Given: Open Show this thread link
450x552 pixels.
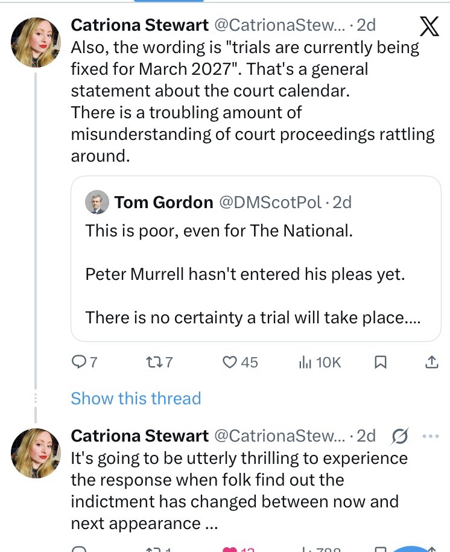Looking at the screenshot, I should coord(136,398).
